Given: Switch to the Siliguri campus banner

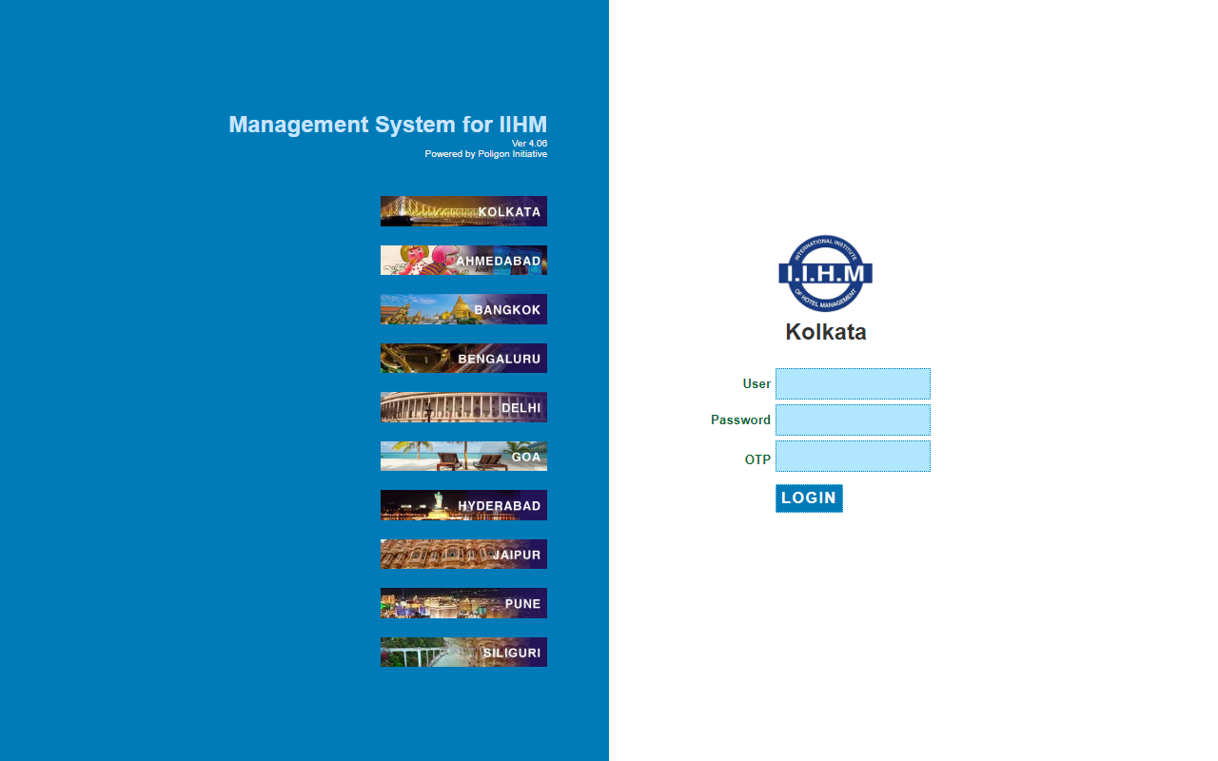Looking at the screenshot, I should pos(463,653).
